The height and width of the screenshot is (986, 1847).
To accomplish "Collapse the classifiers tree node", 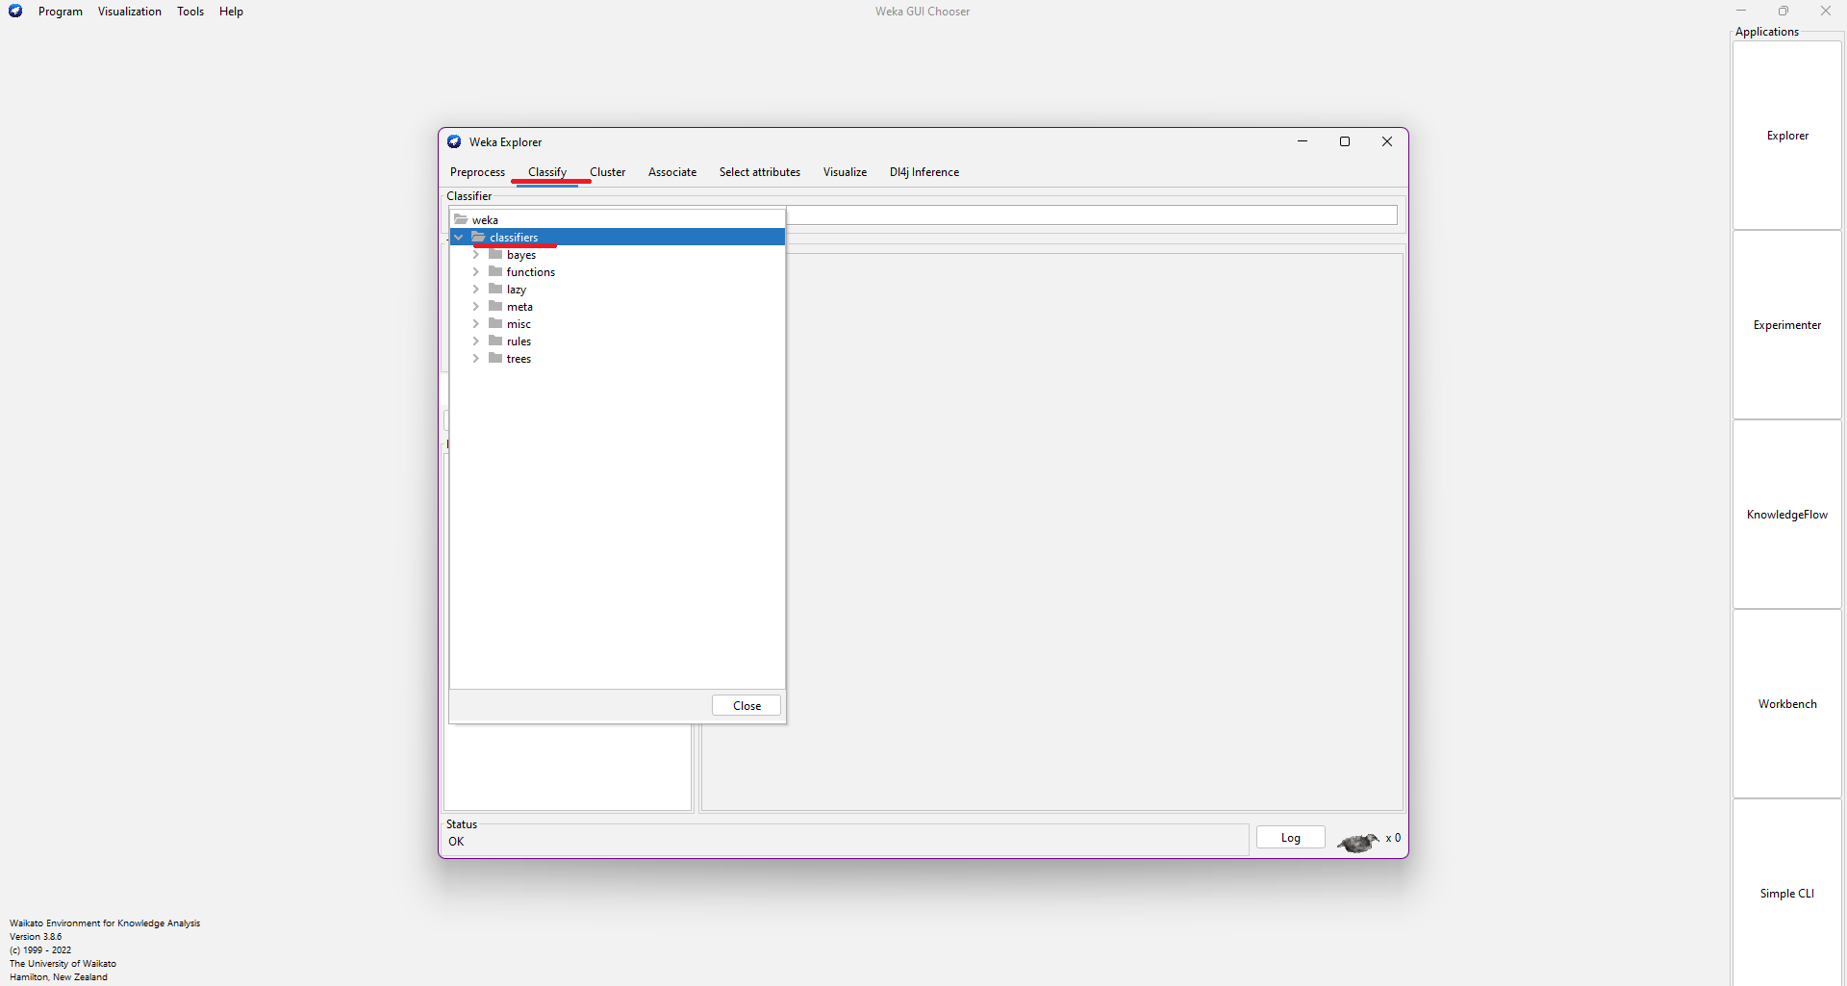I will [459, 238].
